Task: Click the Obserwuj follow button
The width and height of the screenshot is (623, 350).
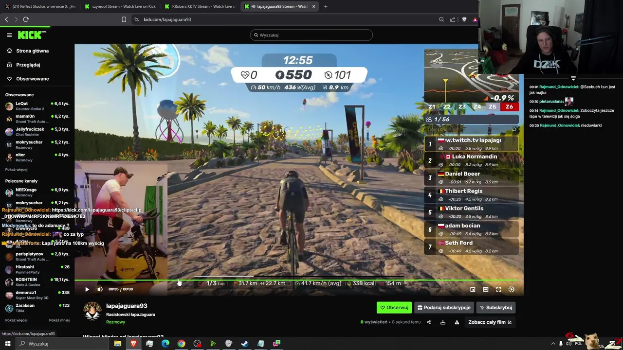Action: pyautogui.click(x=394, y=307)
